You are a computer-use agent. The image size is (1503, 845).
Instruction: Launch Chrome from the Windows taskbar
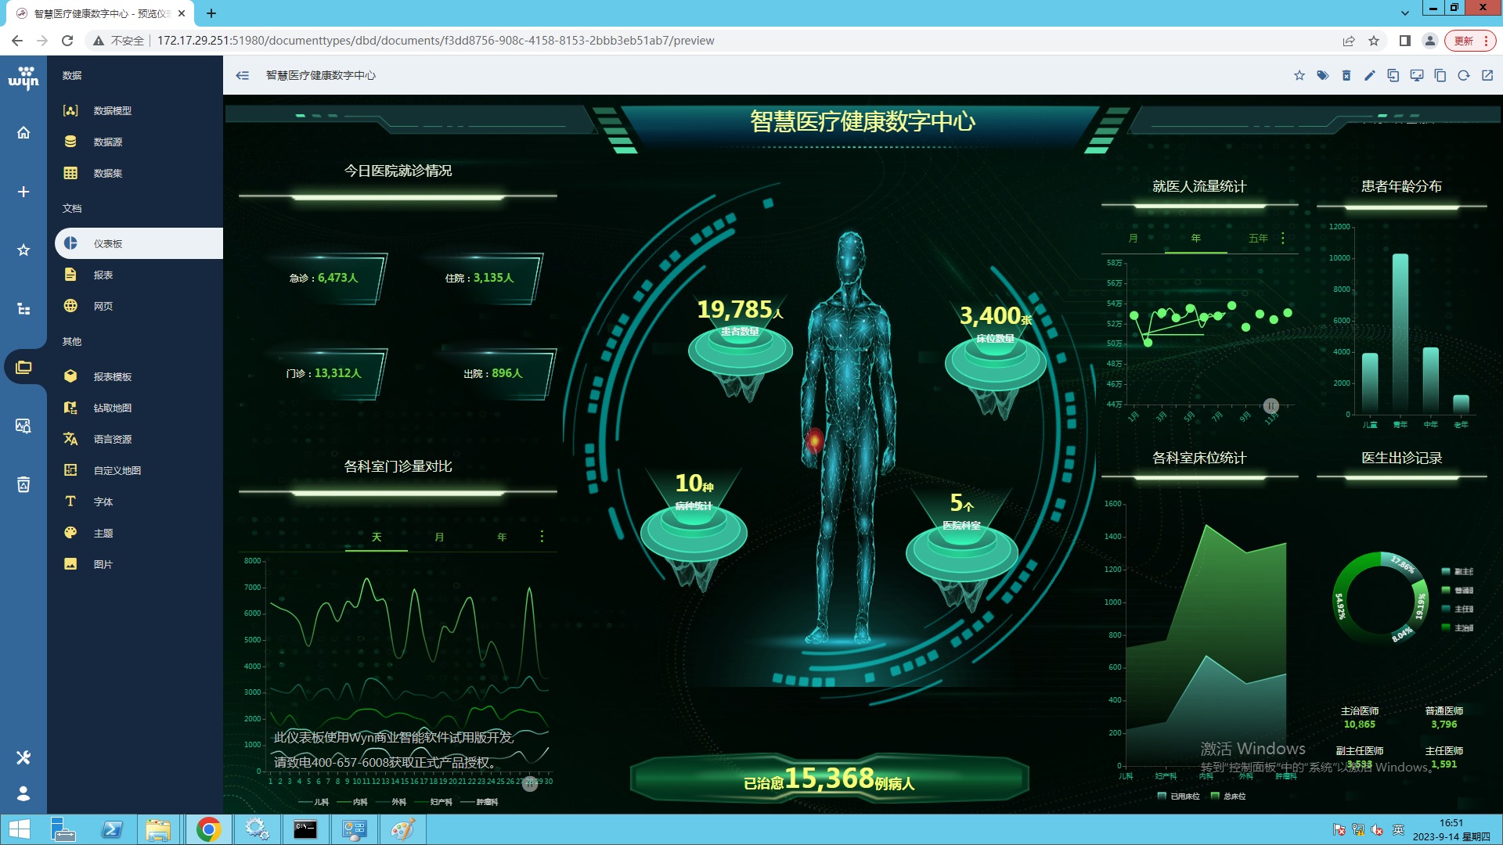coord(208,829)
